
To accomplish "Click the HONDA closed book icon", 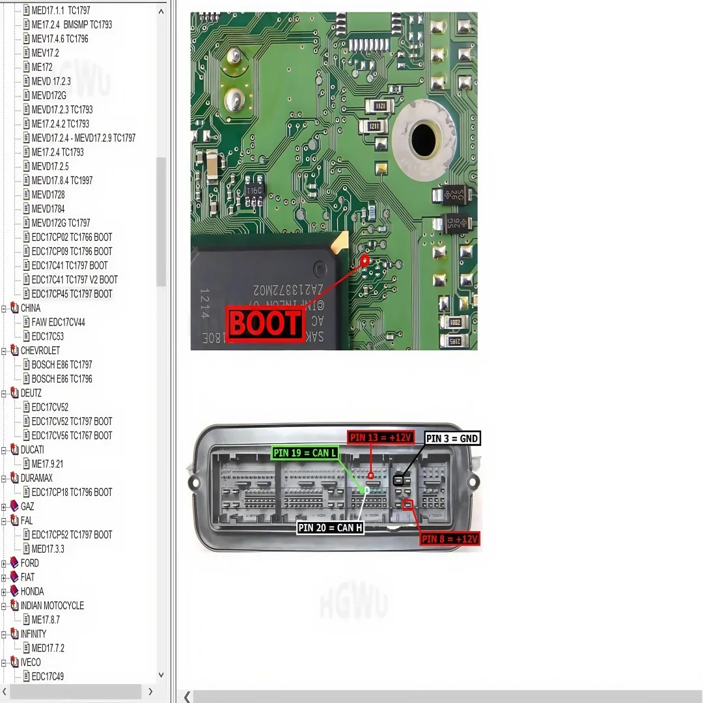I will click(x=14, y=591).
